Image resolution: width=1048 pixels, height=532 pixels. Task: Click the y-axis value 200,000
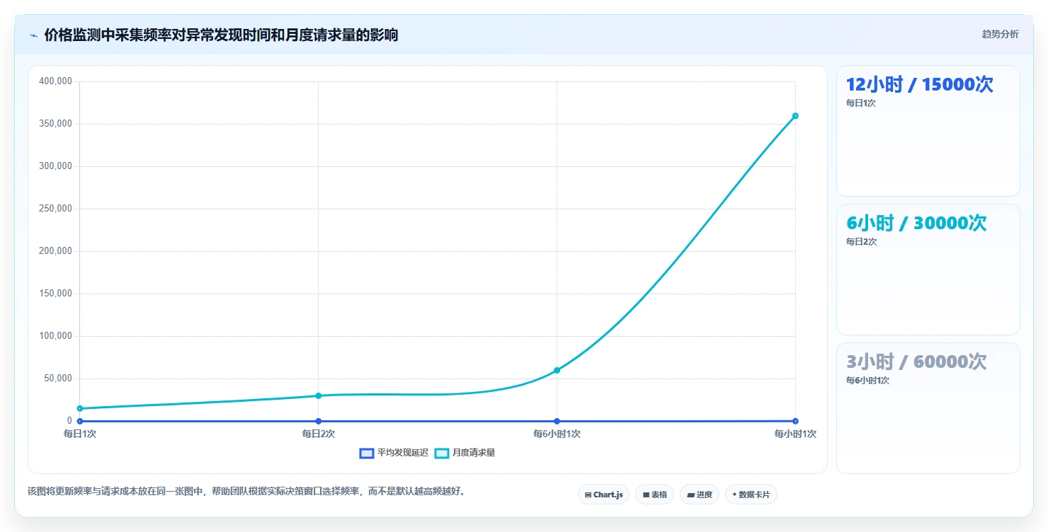[56, 251]
